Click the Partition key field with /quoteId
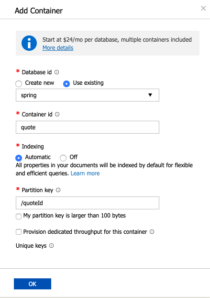 tap(88, 203)
